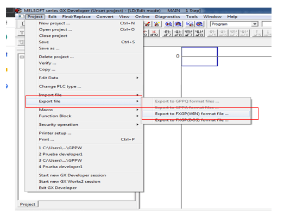The image size is (284, 223).
Task: Switch to the Project tab at bottom
Action: click(x=28, y=204)
